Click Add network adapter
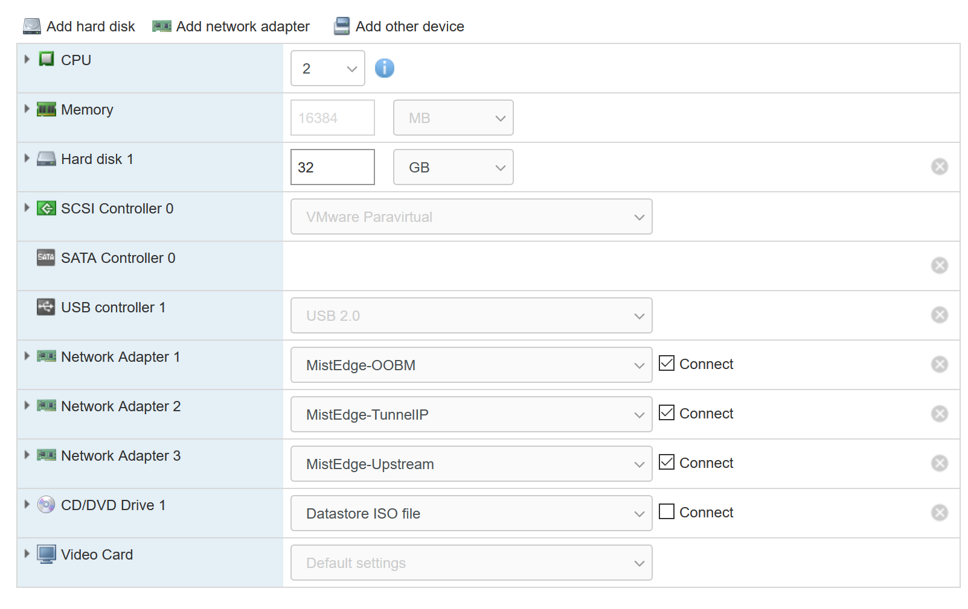Image resolution: width=968 pixels, height=609 pixels. click(x=231, y=27)
